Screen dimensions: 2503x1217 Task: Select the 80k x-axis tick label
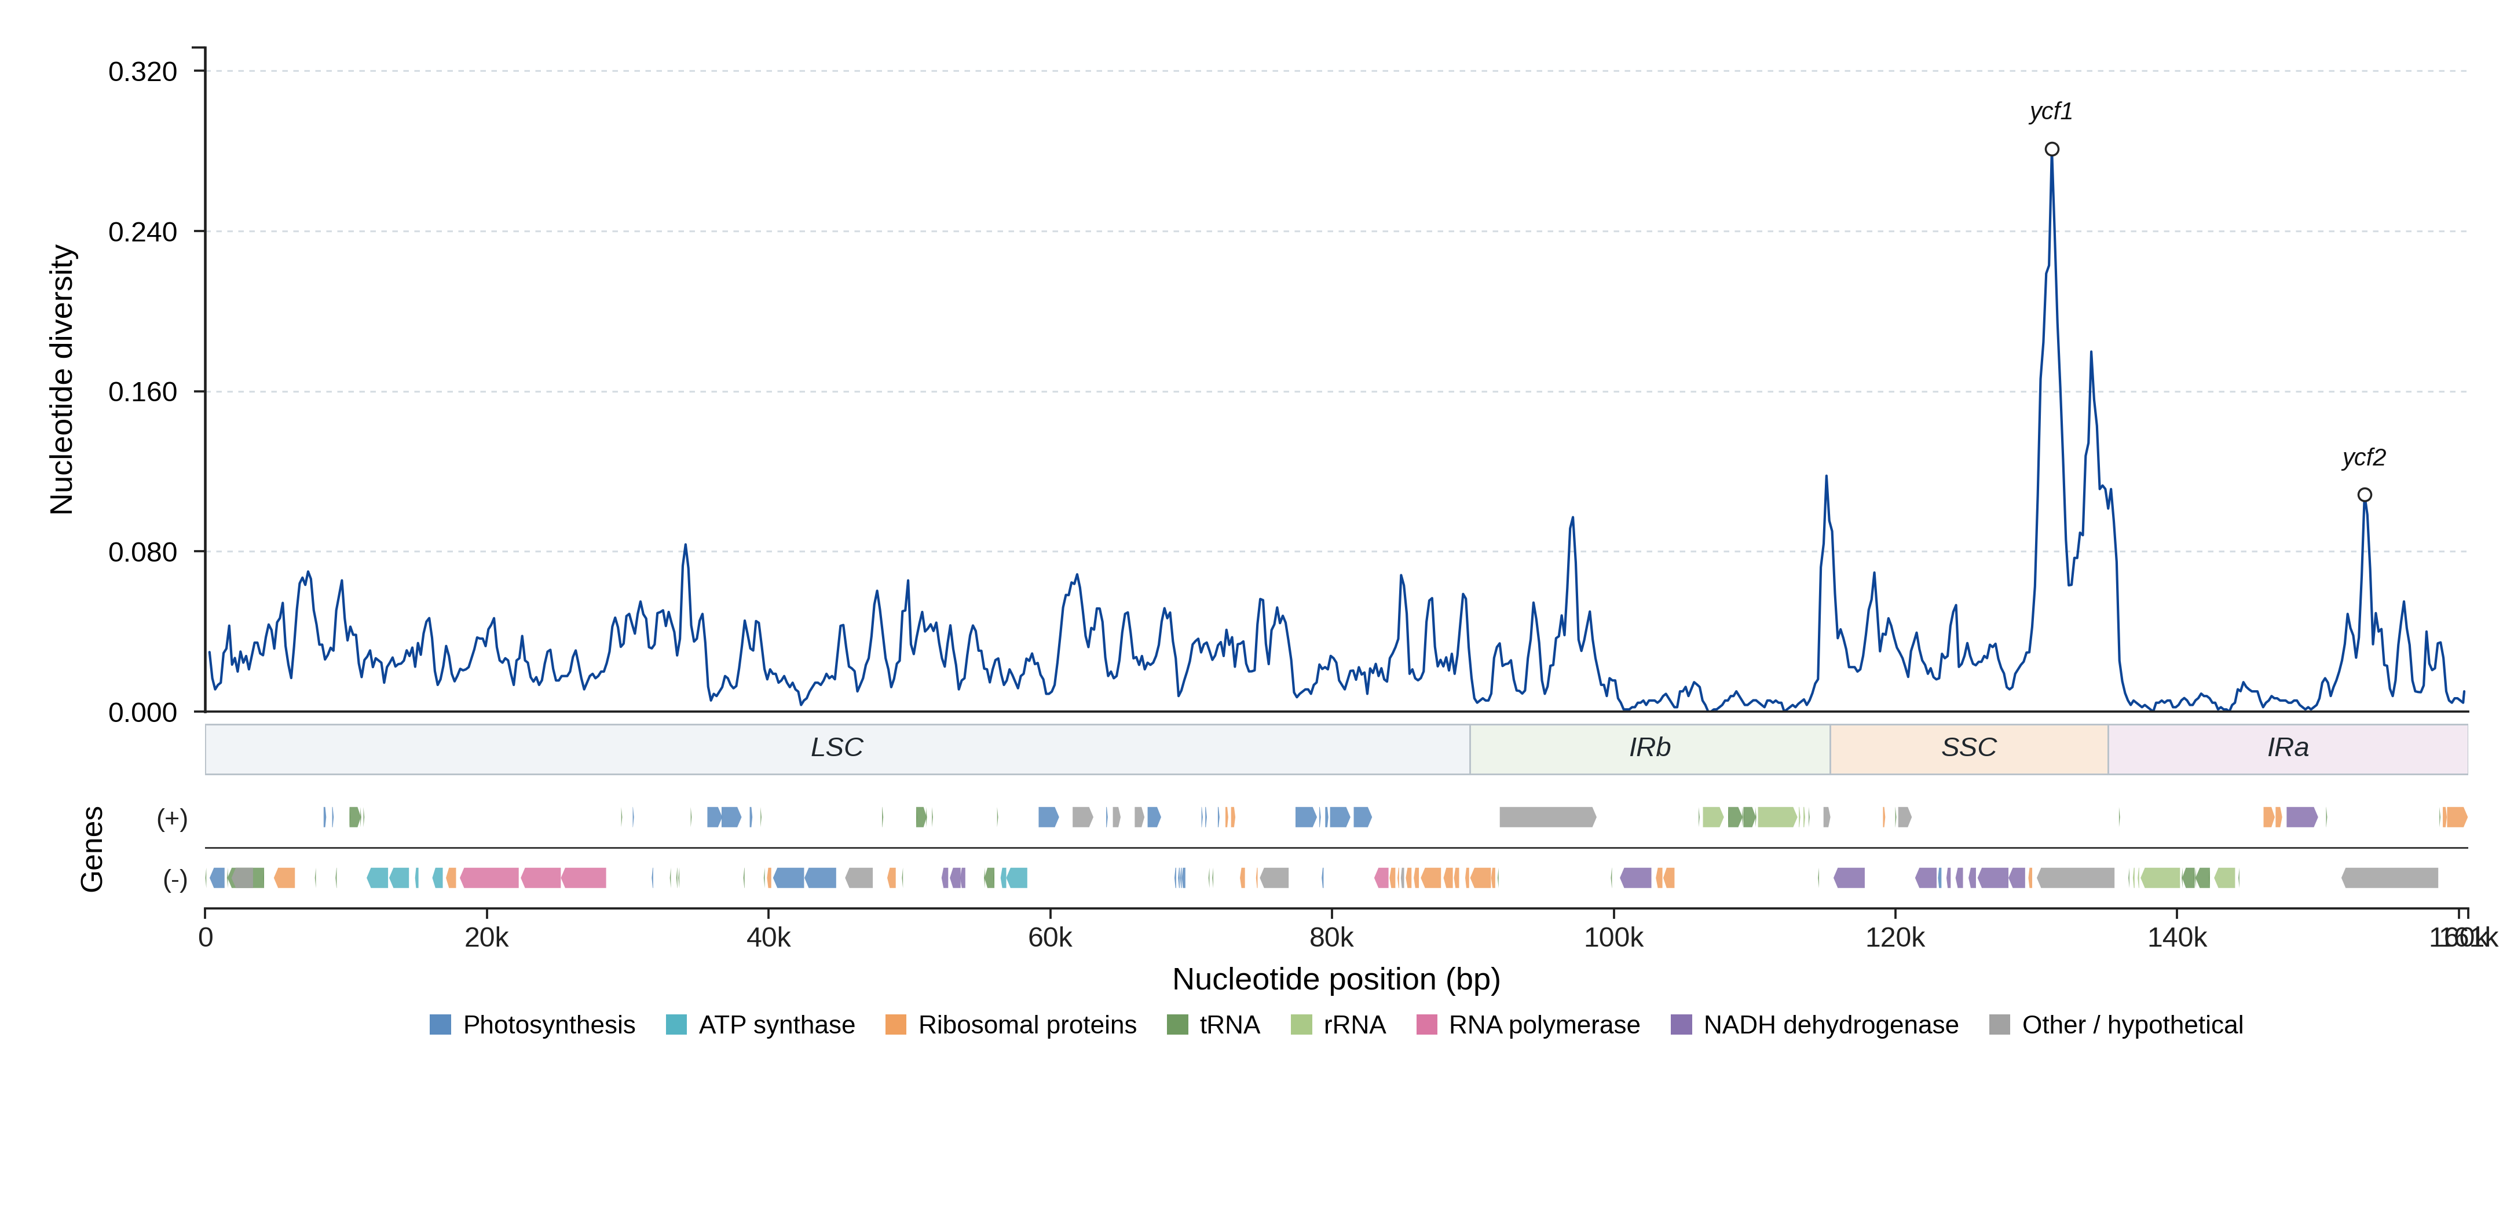tap(1331, 939)
